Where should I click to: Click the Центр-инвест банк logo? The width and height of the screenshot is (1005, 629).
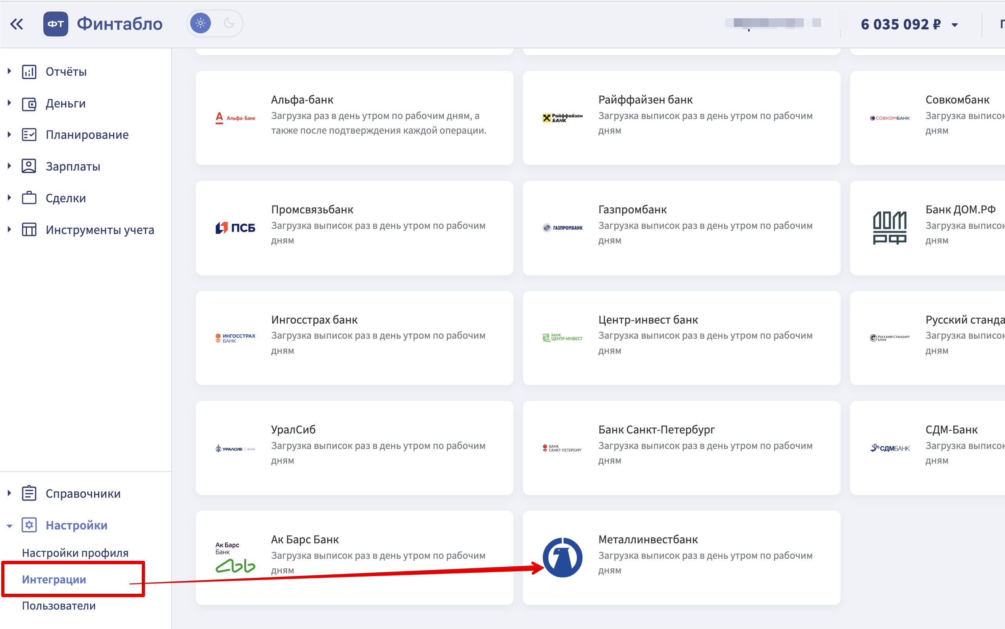[x=563, y=338]
